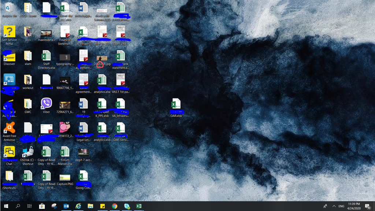
Task: Show hidden system tray icons
Action: pos(334,206)
